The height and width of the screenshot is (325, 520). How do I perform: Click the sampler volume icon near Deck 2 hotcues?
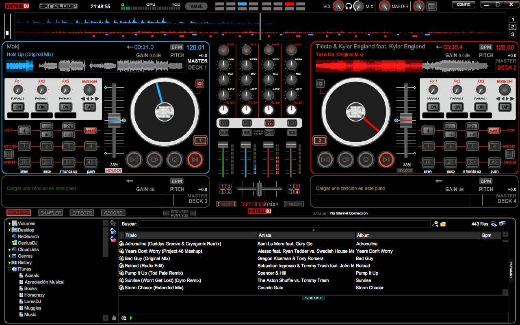[x=510, y=154]
